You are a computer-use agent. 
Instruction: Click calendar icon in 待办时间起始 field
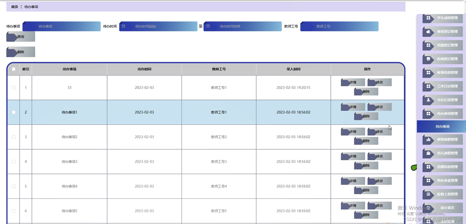tap(124, 26)
